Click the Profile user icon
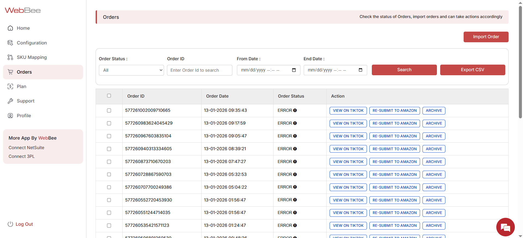Image resolution: width=523 pixels, height=238 pixels. click(10, 116)
